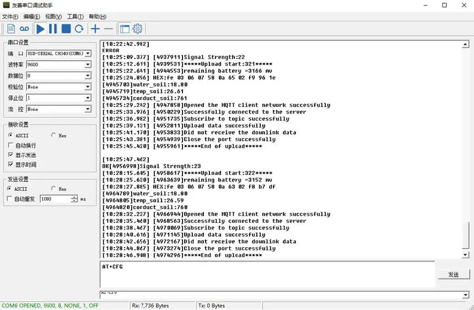Open the 工具(T) menu
Viewport: 474px width, 310px height.
point(76,17)
